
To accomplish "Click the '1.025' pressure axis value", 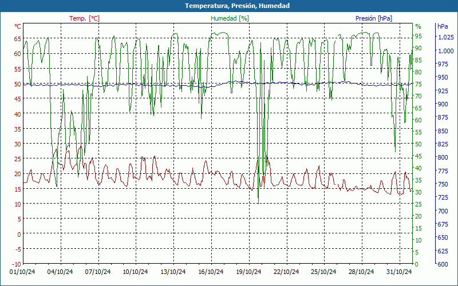I will pyautogui.click(x=446, y=37).
